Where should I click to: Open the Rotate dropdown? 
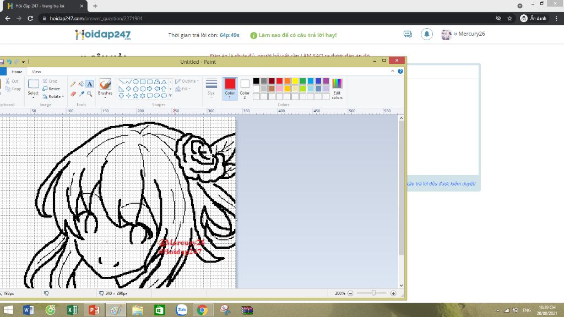(x=53, y=96)
